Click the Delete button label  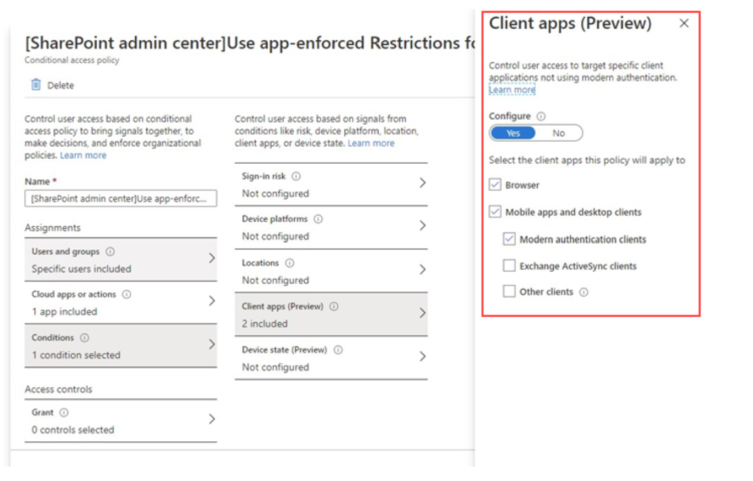(61, 85)
